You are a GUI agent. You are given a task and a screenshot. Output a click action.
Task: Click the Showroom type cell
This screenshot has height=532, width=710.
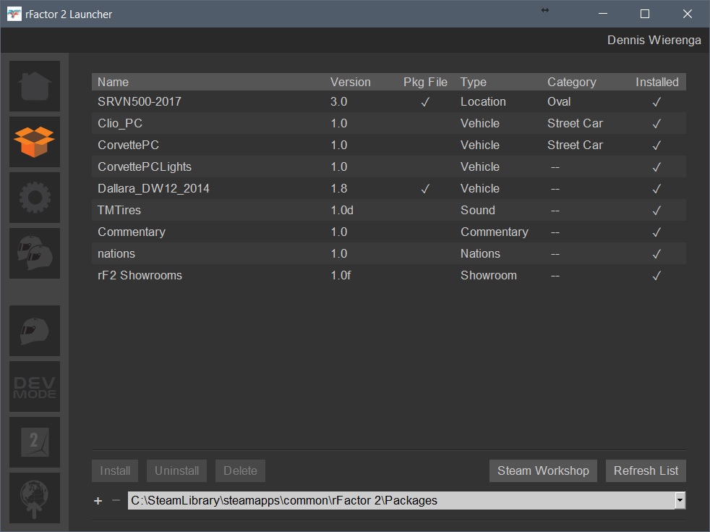(x=489, y=276)
